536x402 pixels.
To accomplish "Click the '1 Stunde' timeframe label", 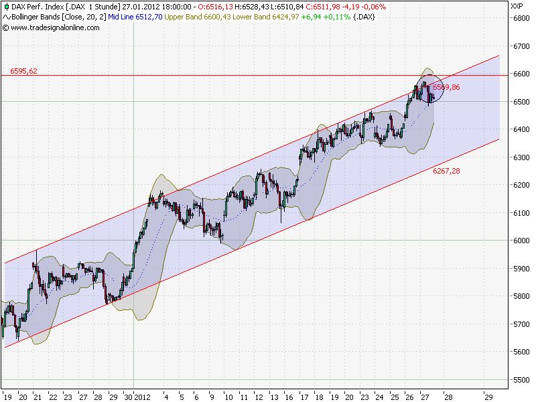I will (x=105, y=7).
